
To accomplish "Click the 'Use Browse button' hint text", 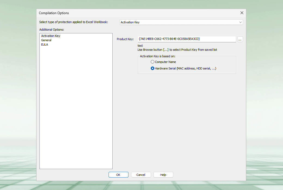I will [x=177, y=50].
